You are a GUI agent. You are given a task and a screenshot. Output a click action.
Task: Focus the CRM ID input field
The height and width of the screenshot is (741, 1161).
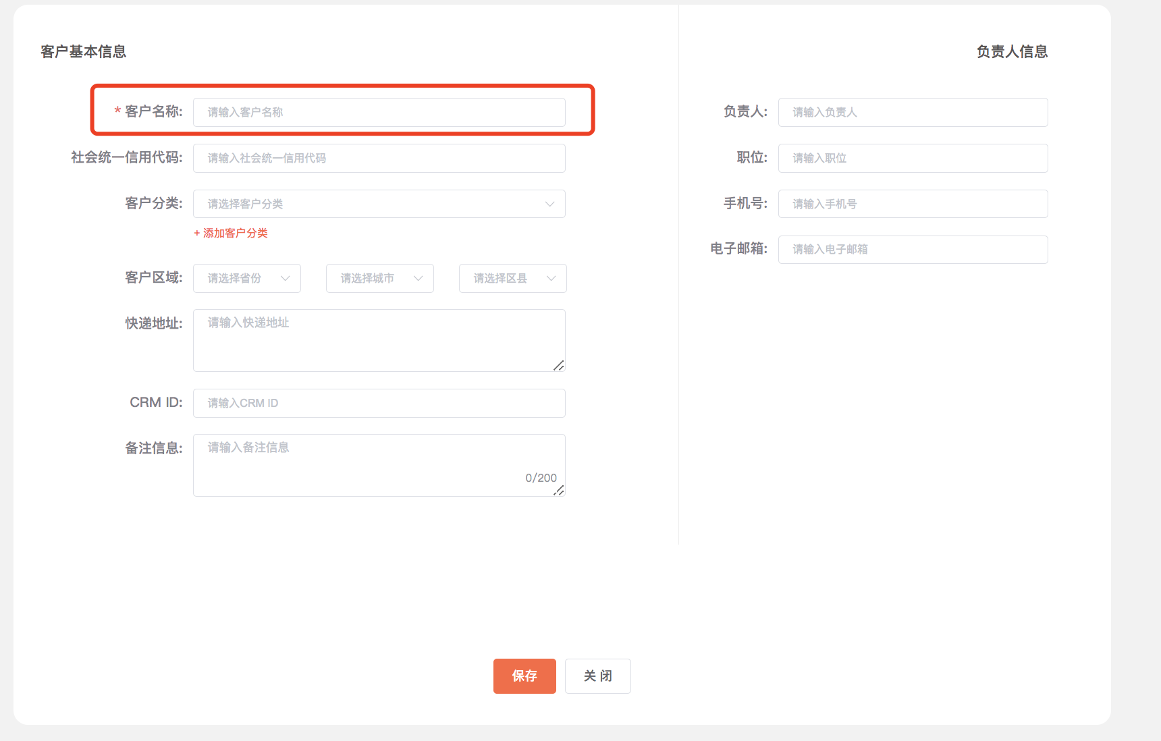[x=379, y=403]
